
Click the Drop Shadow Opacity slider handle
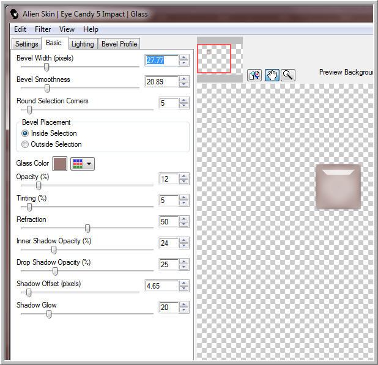(55, 271)
